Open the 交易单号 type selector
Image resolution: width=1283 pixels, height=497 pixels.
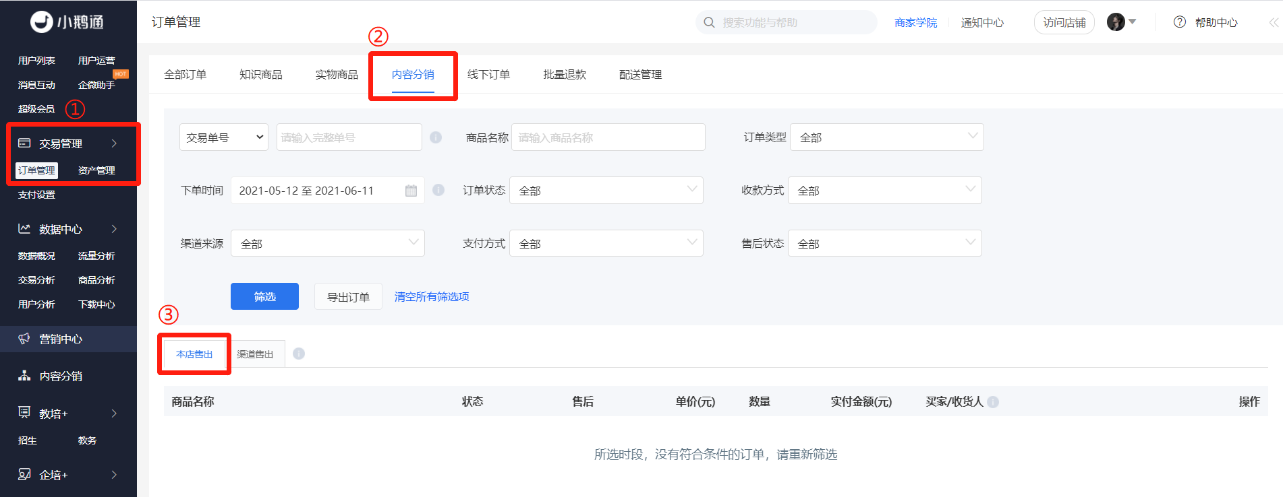[224, 137]
